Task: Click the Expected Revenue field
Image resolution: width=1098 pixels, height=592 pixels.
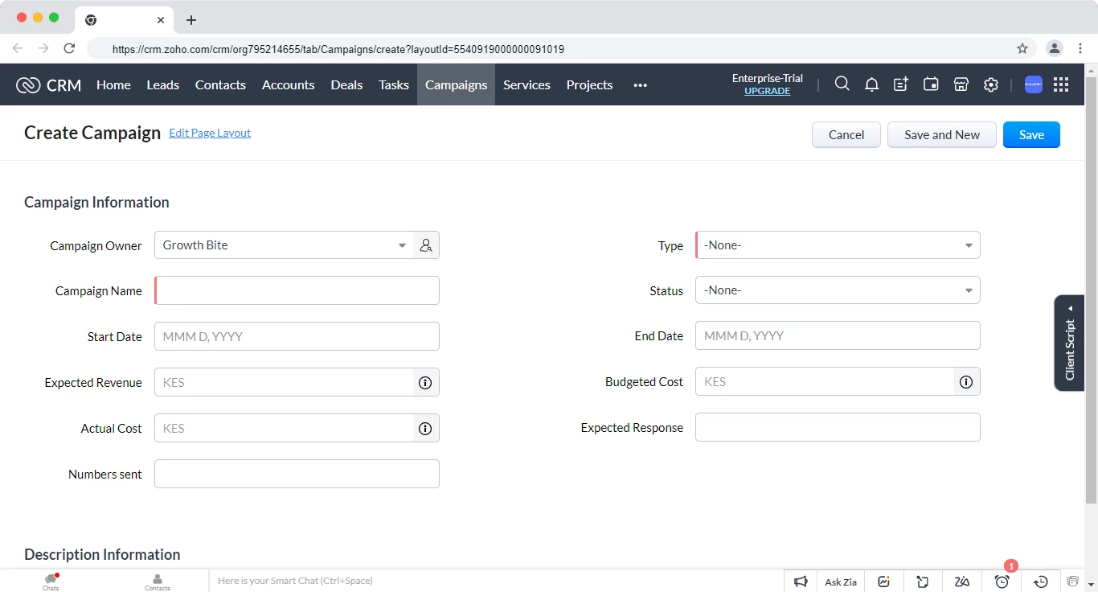Action: (284, 382)
